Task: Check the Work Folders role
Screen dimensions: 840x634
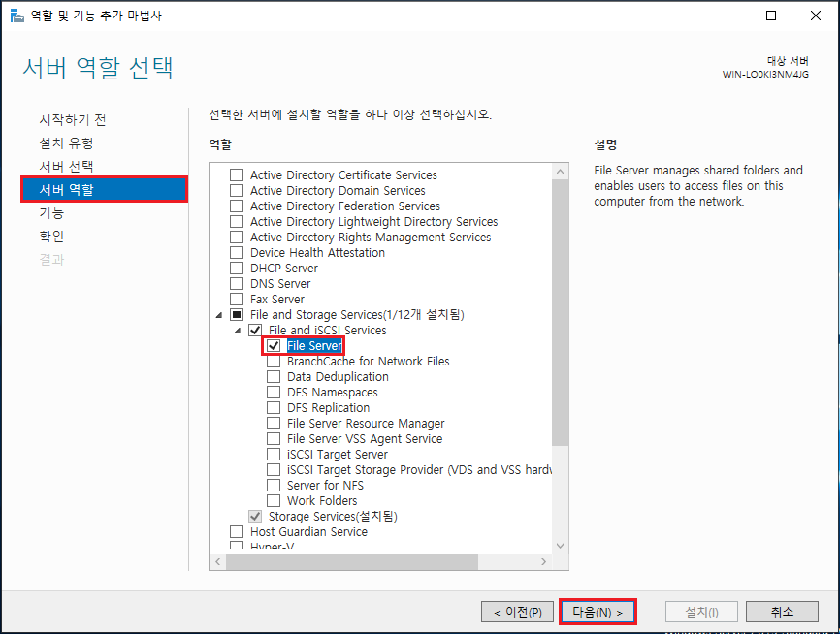Action: point(274,500)
